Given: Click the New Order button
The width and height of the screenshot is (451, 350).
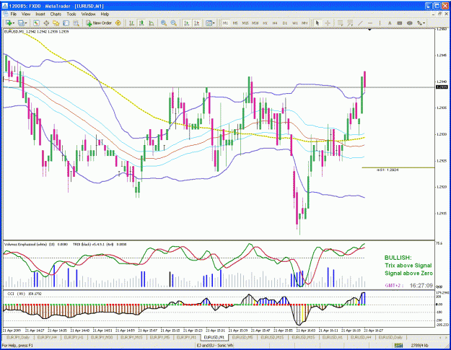Looking at the screenshot, I should pos(99,23).
